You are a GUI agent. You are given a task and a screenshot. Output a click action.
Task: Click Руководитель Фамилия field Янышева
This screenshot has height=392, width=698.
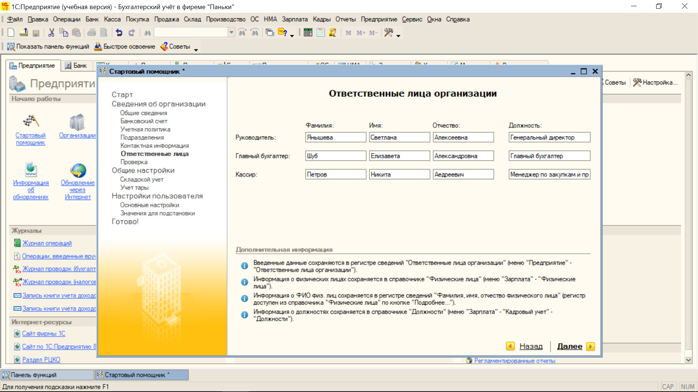pyautogui.click(x=336, y=137)
